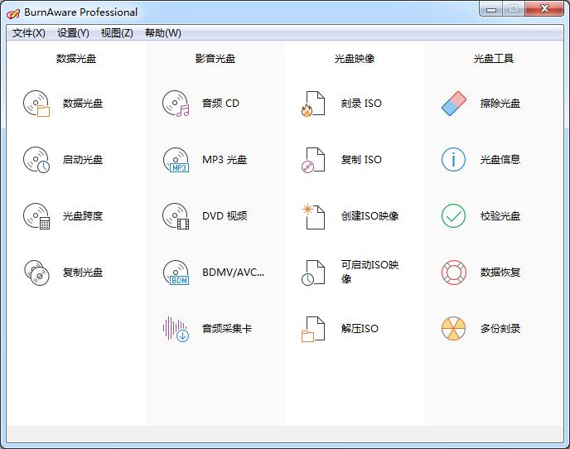Click the 解压ISO label
Viewport: 570px width, 449px height.
click(360, 329)
